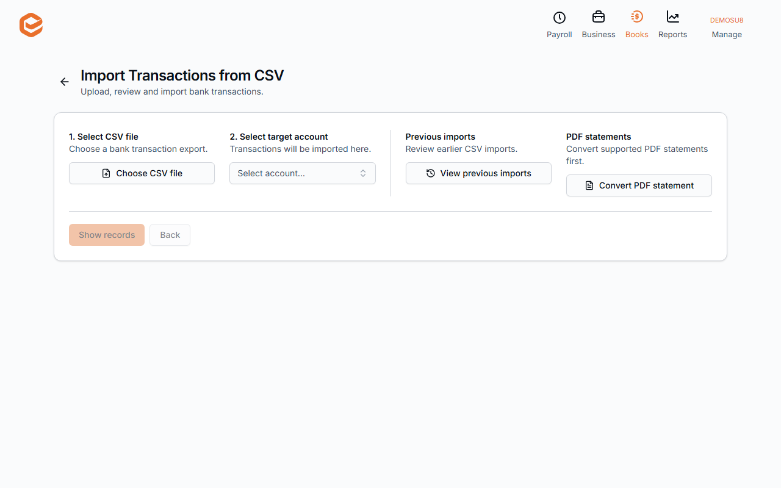Open Payroll via the clock icon
781x488 pixels.
click(560, 18)
